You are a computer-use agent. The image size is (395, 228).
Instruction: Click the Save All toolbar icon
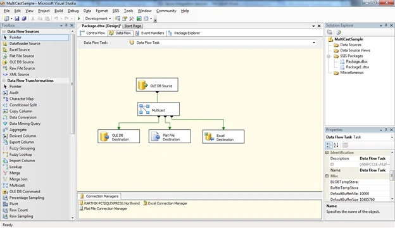24,18
